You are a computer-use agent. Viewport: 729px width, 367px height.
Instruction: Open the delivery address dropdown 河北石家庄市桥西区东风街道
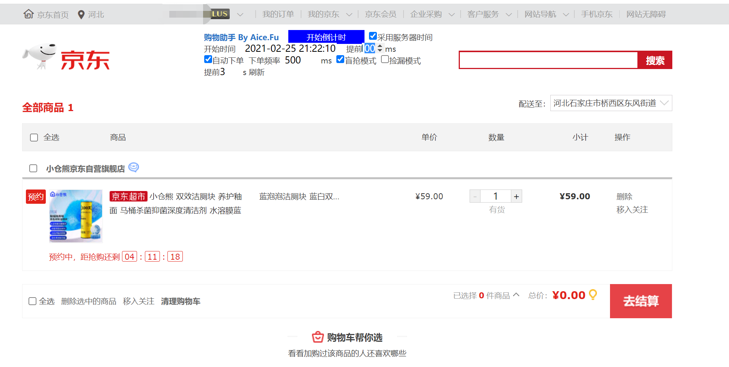(x=611, y=103)
